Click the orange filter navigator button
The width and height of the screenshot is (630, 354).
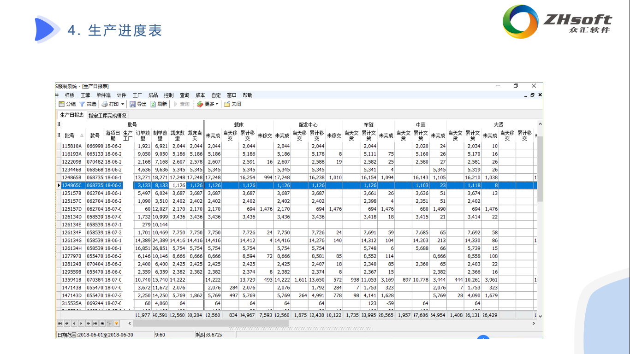116,324
